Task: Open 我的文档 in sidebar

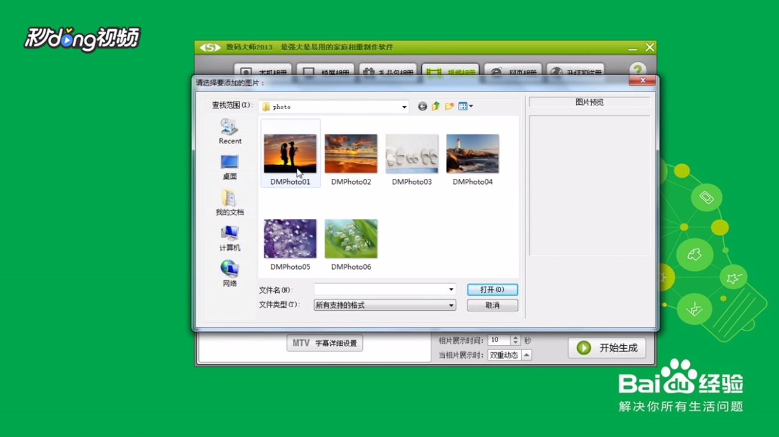Action: click(x=229, y=203)
